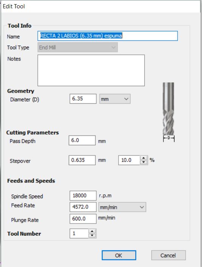Focus the Notes text area
202x267 pixels.
point(91,70)
